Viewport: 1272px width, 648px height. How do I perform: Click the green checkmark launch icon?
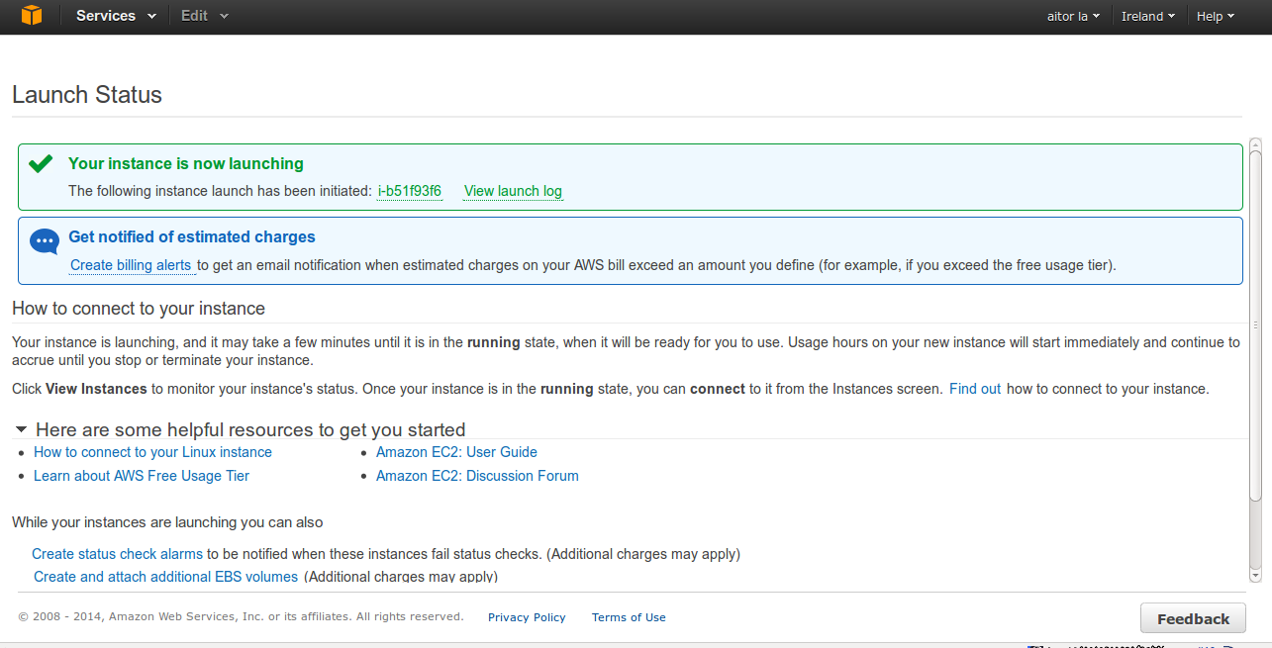click(x=41, y=164)
